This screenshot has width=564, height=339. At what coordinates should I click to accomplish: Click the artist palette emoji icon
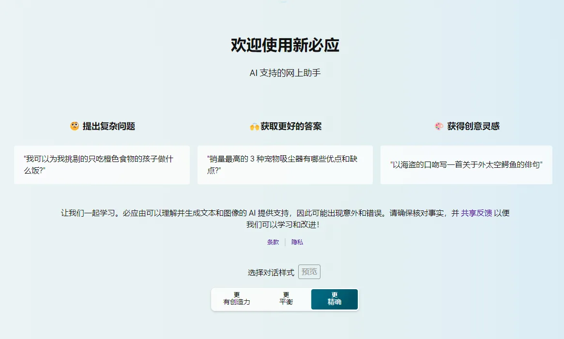click(x=439, y=126)
